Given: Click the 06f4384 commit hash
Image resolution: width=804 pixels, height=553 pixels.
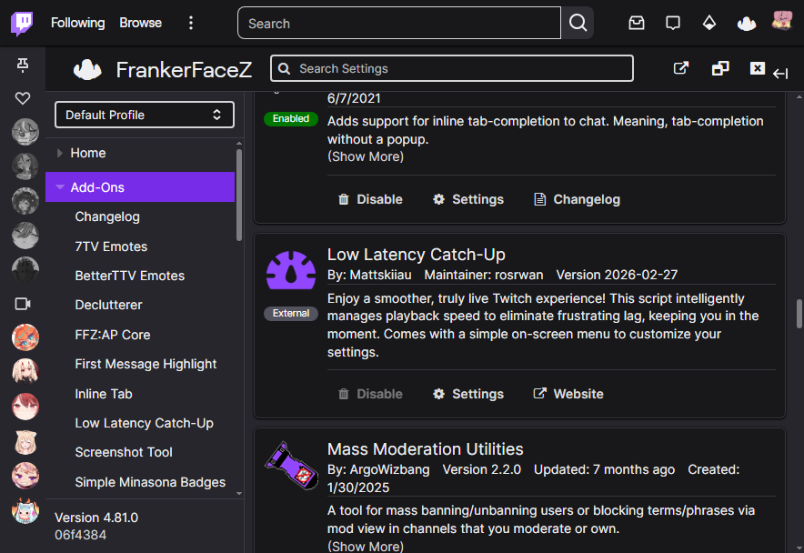Looking at the screenshot, I should (81, 535).
